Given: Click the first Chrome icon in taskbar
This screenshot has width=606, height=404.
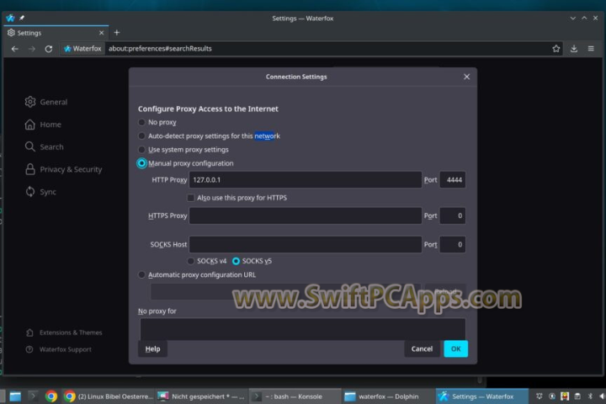Looking at the screenshot, I should point(51,396).
